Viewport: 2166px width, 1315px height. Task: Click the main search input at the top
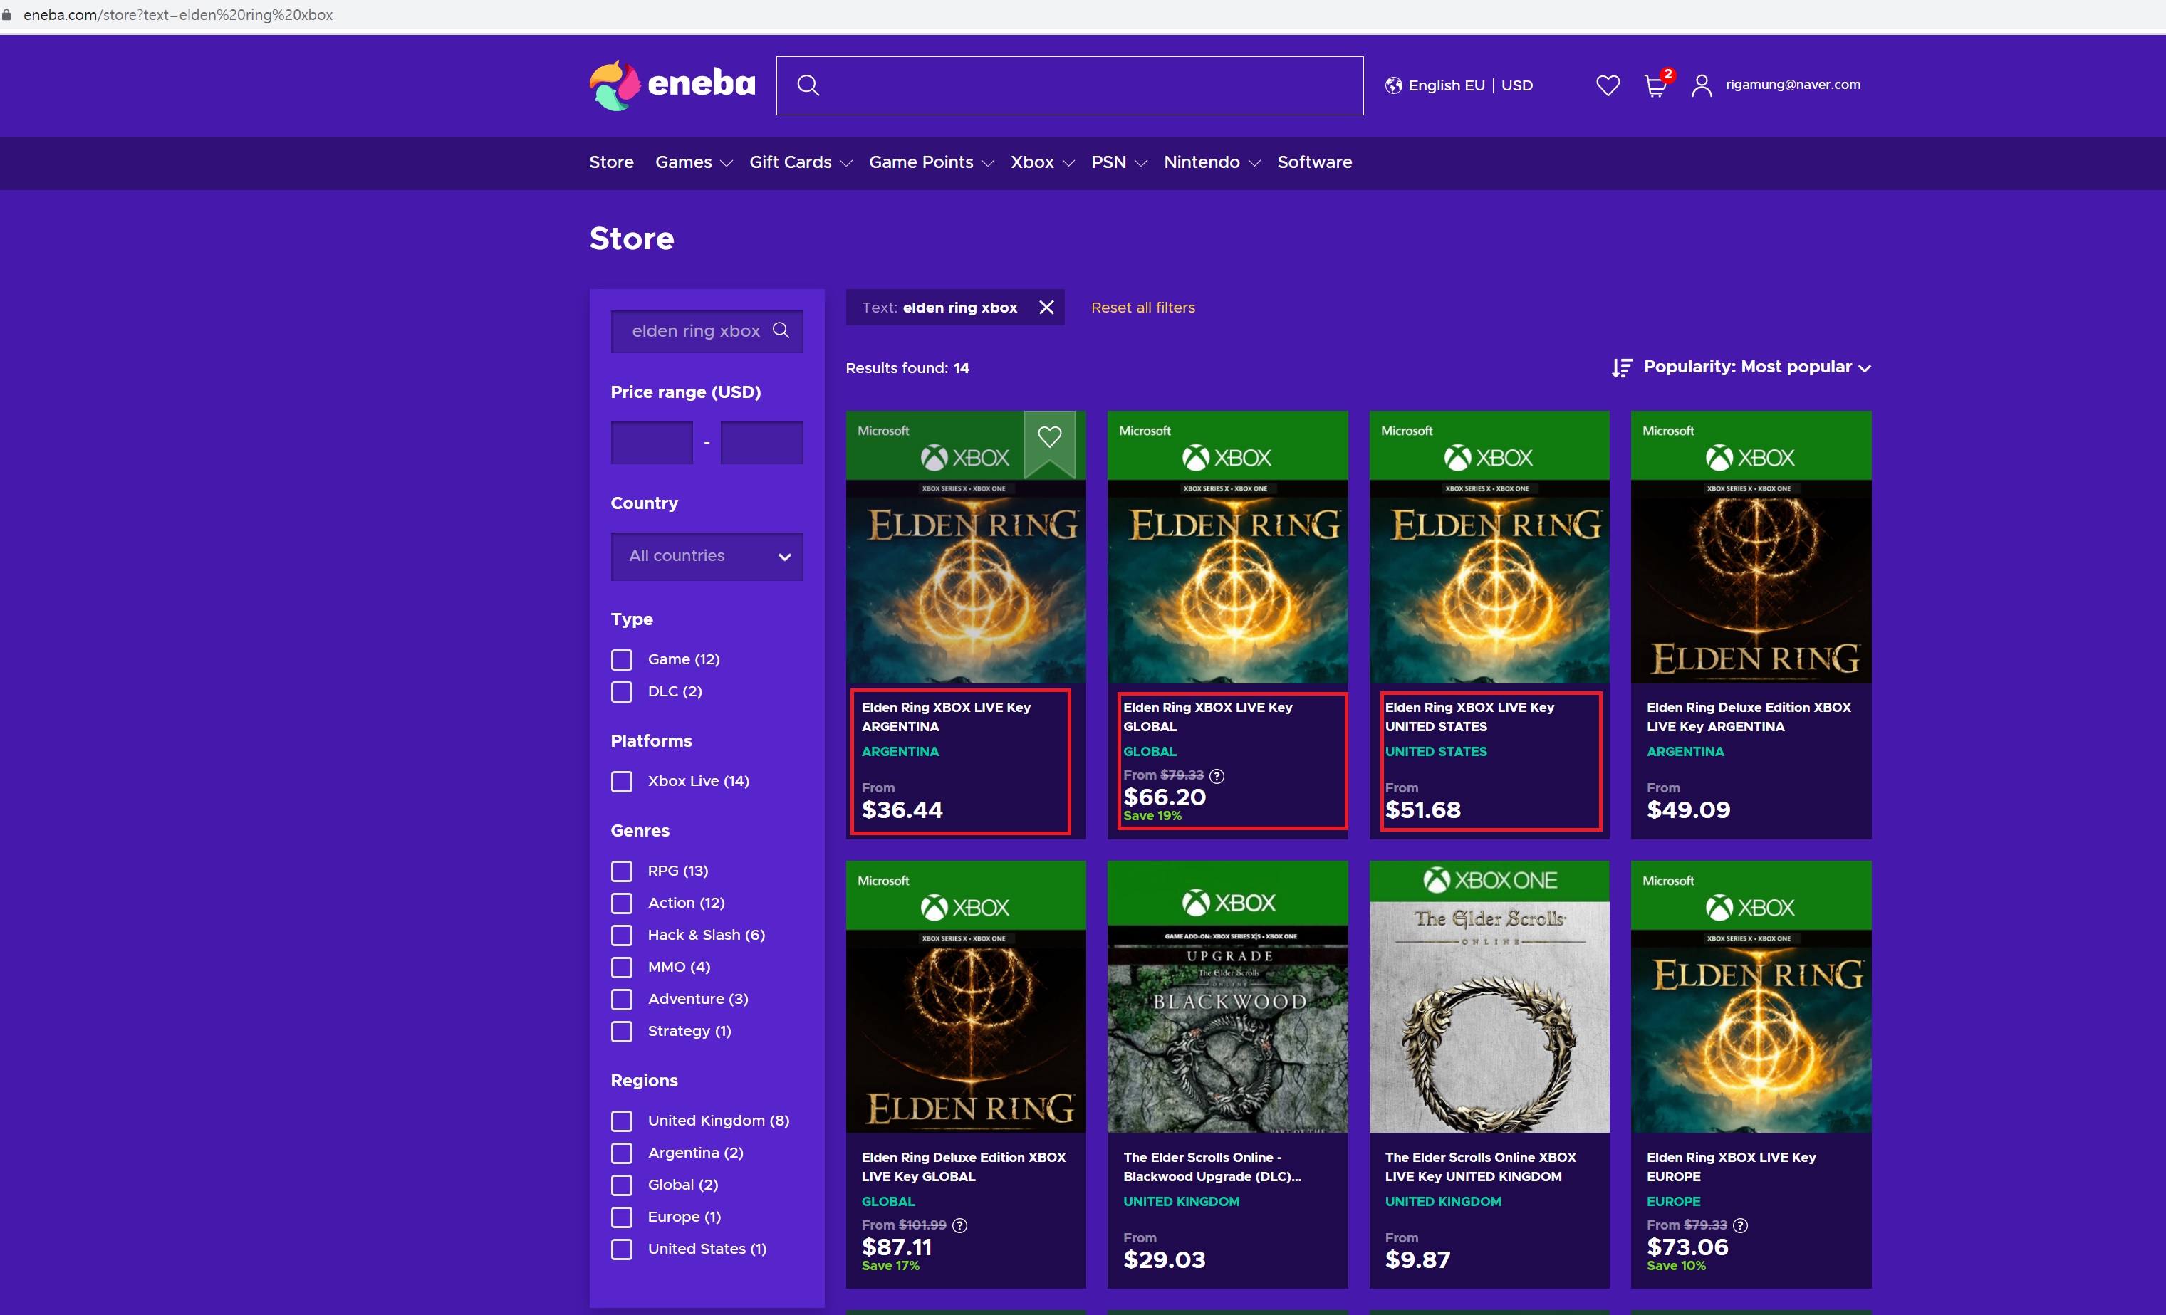tap(1069, 85)
